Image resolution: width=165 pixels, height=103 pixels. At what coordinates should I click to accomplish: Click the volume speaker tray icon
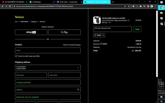[160, 83]
